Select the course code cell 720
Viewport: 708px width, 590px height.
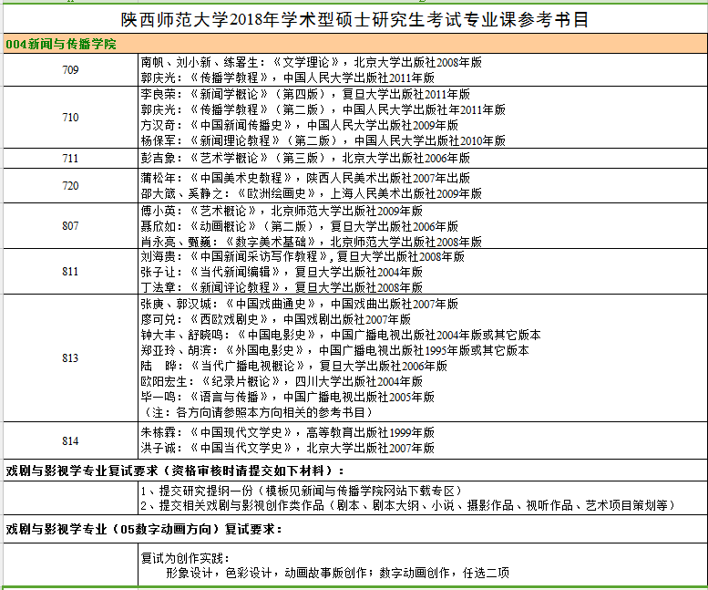point(70,186)
